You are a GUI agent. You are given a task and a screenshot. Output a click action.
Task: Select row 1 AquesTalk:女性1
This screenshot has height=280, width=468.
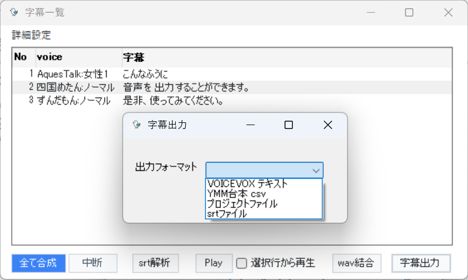point(232,74)
